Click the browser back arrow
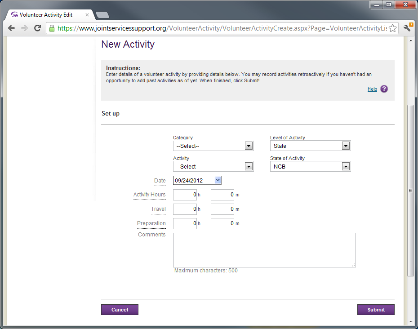 pos(12,28)
